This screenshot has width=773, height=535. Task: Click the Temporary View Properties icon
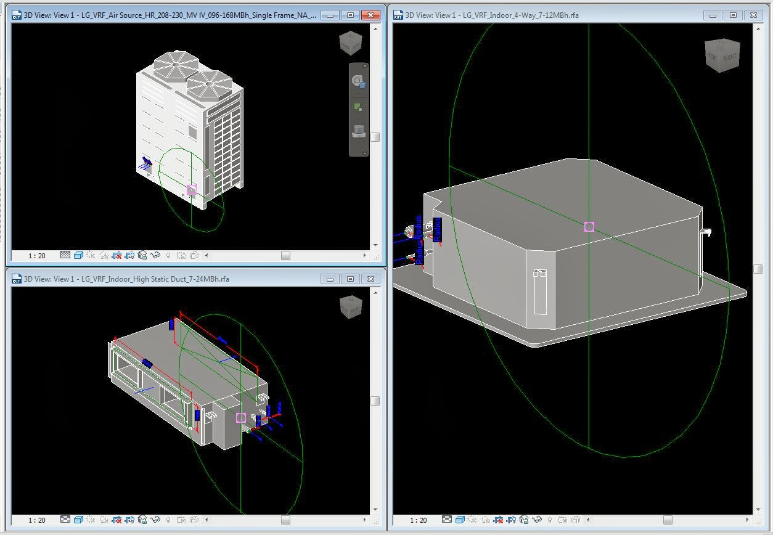click(x=182, y=255)
